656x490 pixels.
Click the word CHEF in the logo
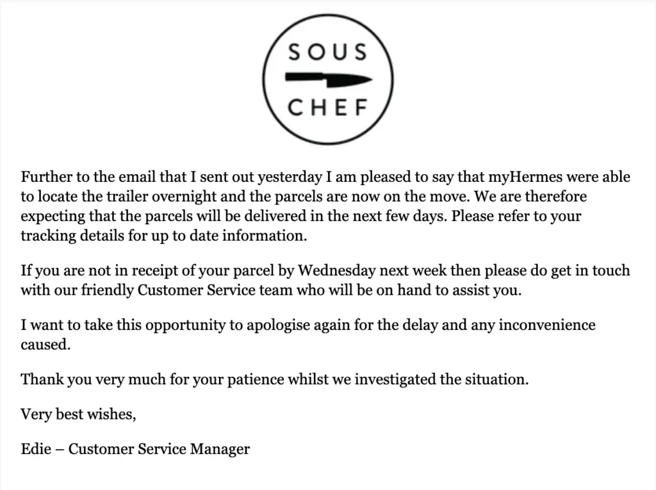tap(328, 106)
